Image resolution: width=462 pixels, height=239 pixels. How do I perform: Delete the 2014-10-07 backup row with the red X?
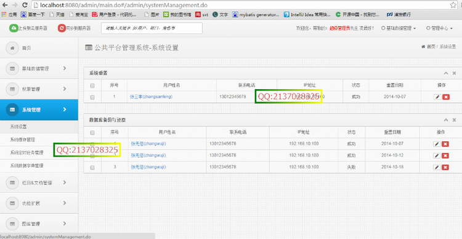point(445,144)
